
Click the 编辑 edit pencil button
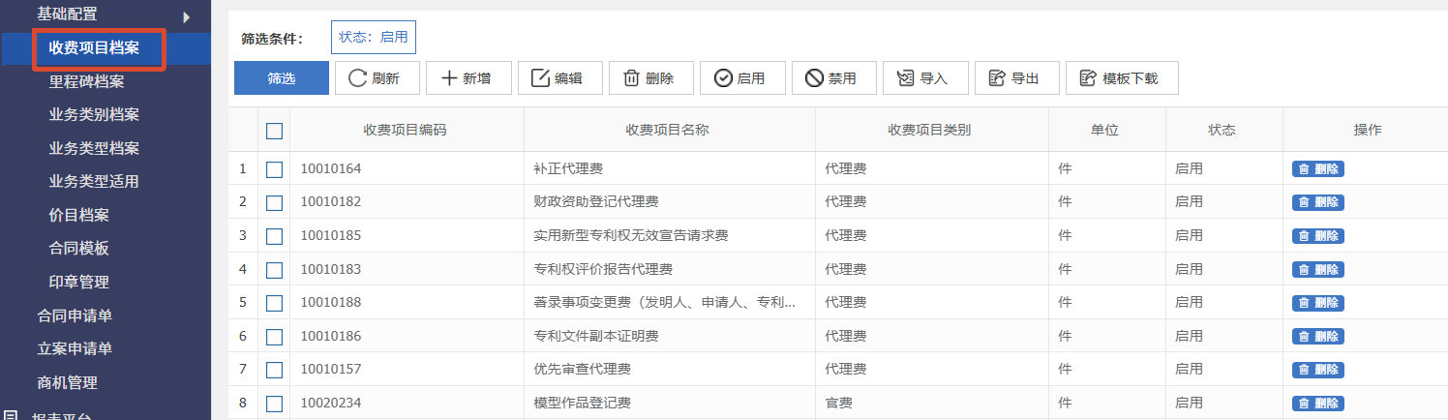tap(560, 78)
